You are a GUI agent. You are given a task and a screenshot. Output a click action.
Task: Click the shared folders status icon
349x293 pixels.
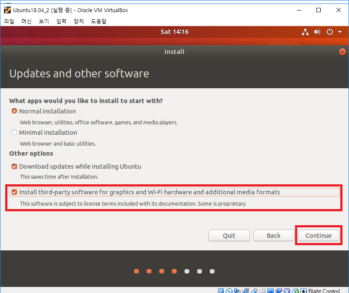(x=262, y=291)
